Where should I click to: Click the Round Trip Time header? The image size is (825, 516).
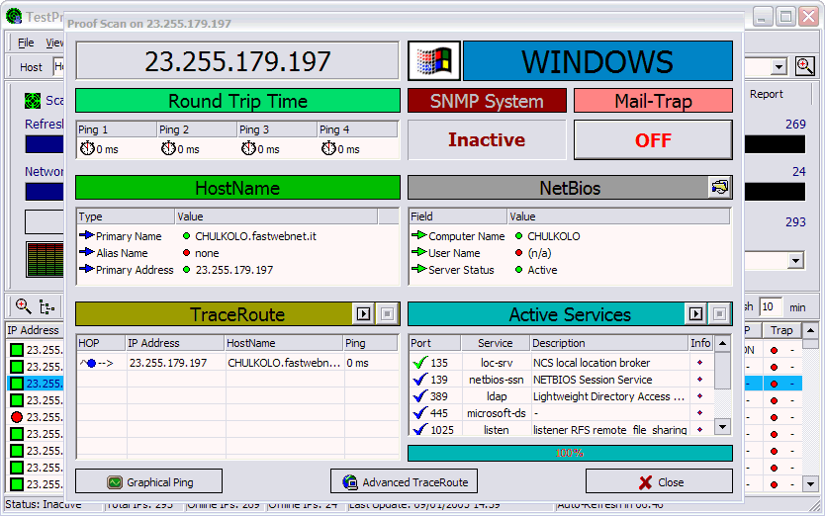(x=237, y=101)
